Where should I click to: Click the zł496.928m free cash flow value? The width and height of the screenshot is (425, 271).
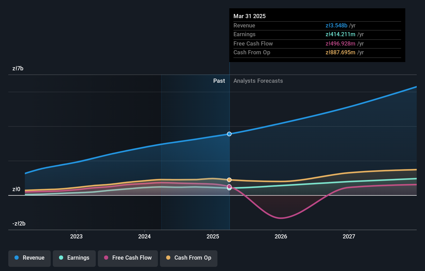pos(340,44)
